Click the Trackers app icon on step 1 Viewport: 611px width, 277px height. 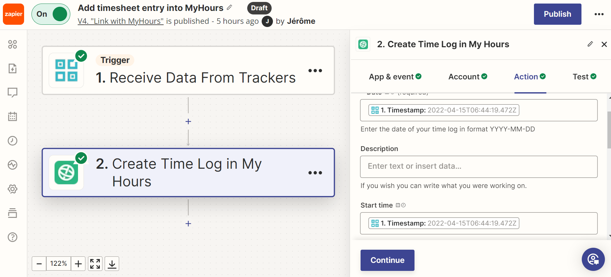(66, 70)
